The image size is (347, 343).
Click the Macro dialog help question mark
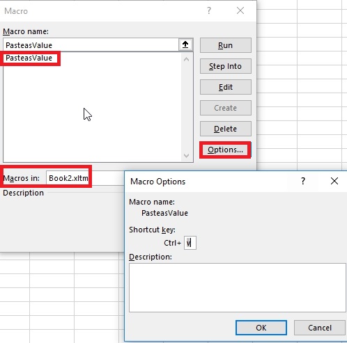pyautogui.click(x=209, y=10)
